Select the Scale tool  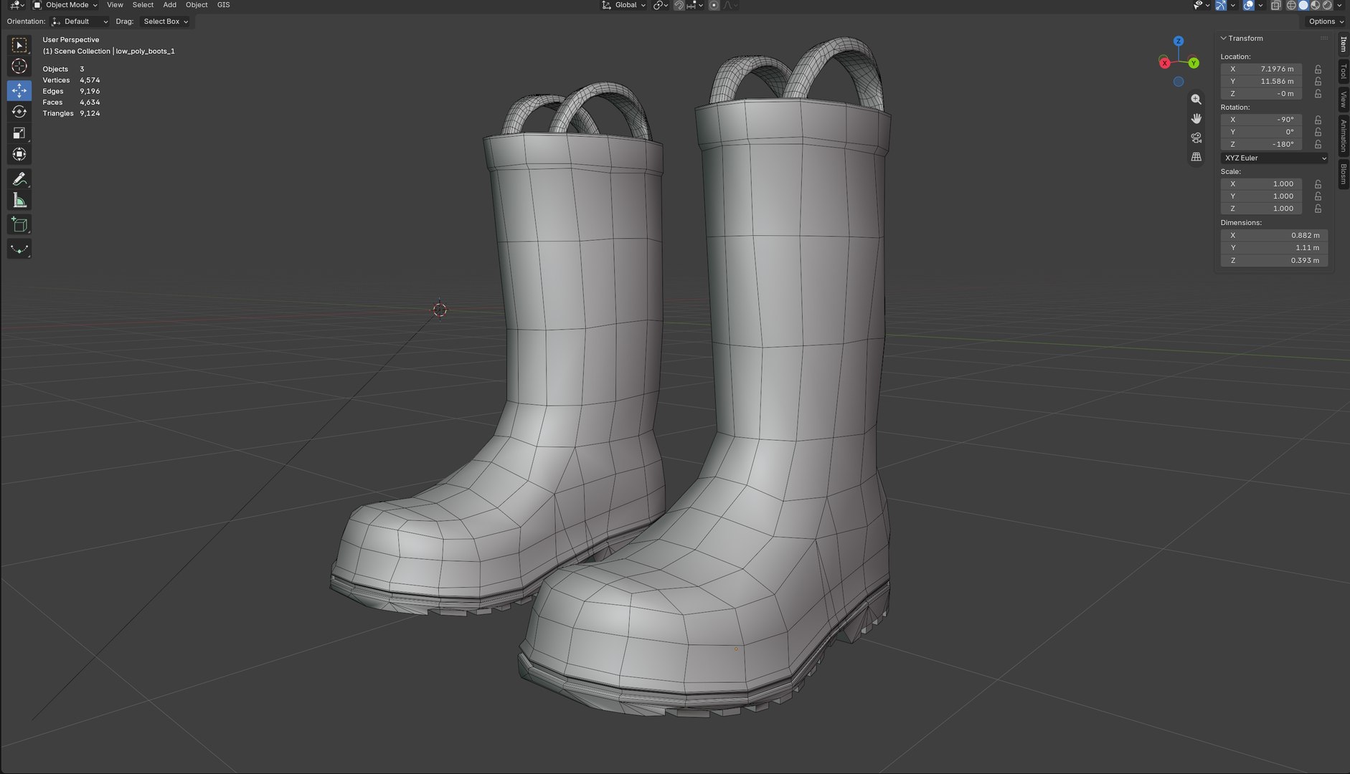point(19,133)
